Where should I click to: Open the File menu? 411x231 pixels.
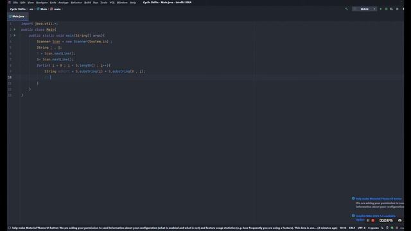coord(15,3)
